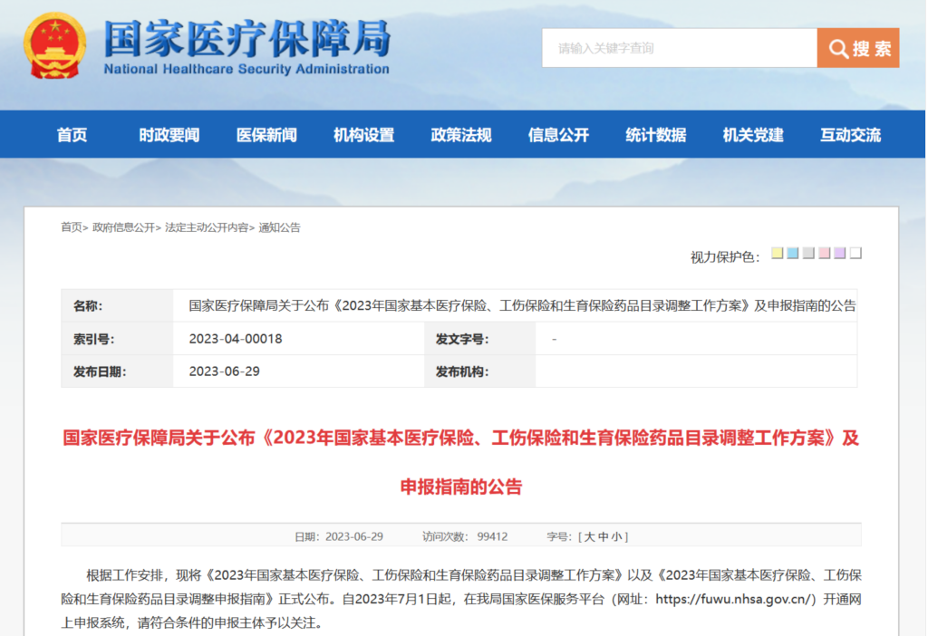Viewport: 928px width, 636px height.
Task: Open the 时政要闻 navigation item
Action: click(169, 135)
